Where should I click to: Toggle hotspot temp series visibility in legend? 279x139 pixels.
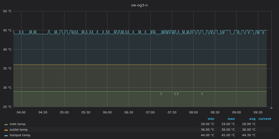(20, 135)
